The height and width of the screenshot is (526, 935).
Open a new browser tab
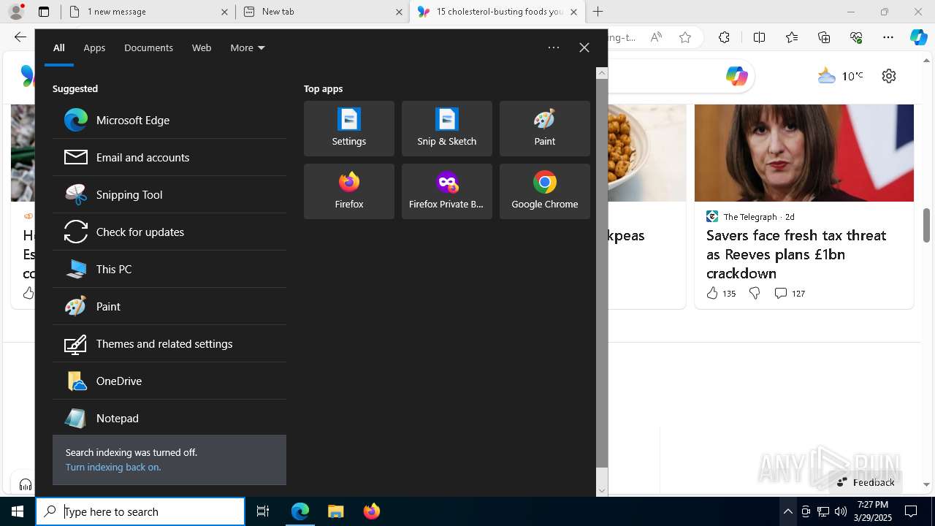(x=598, y=12)
